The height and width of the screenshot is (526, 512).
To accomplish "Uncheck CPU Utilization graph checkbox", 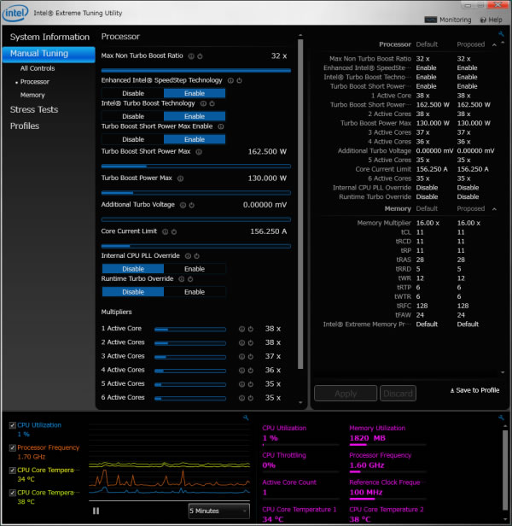I will (13, 425).
